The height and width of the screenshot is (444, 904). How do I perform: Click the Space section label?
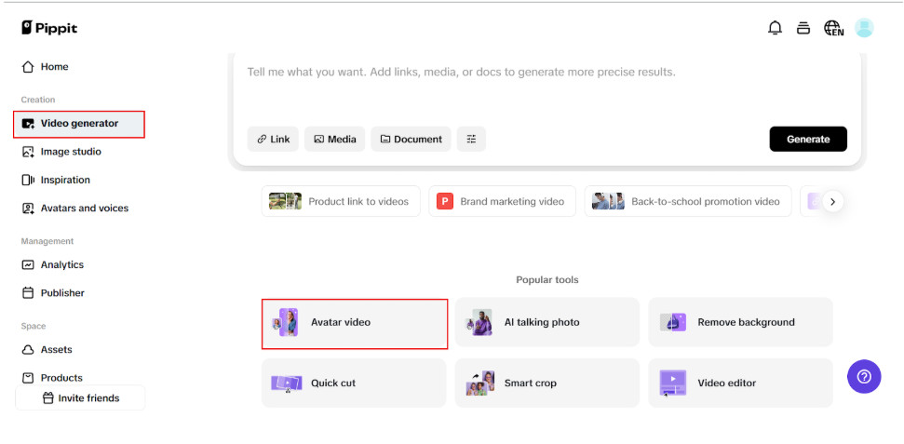[x=34, y=327]
